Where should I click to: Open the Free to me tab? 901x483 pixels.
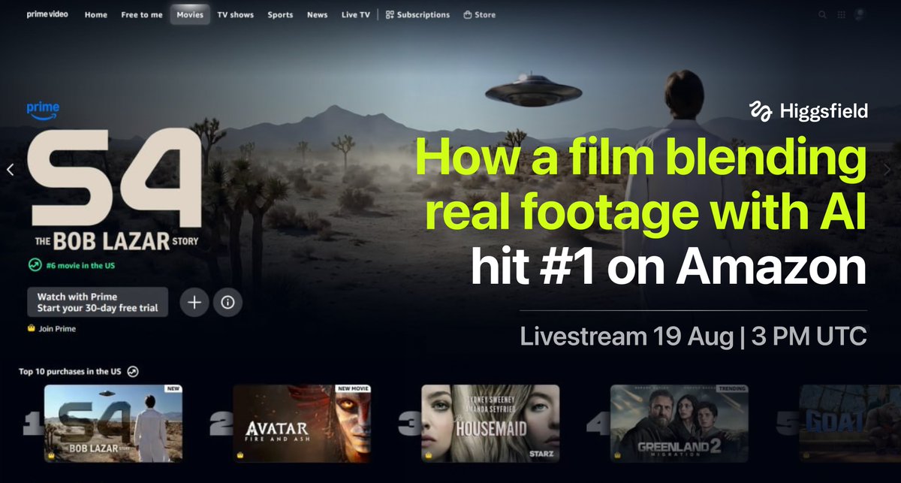[142, 15]
